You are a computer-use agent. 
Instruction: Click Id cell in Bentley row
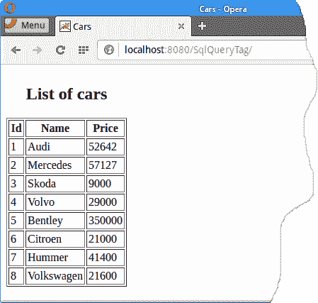[x=16, y=221]
